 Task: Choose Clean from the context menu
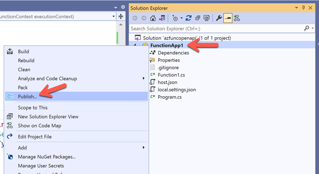(76, 70)
